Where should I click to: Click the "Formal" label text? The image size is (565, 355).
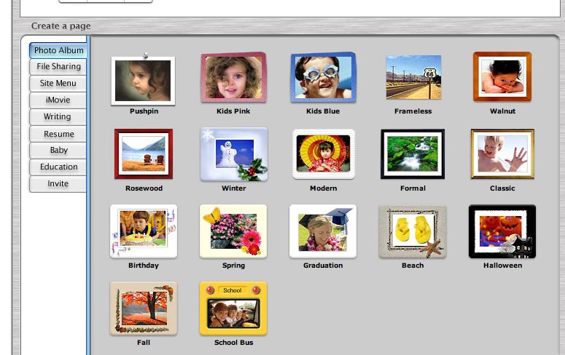pyautogui.click(x=413, y=188)
